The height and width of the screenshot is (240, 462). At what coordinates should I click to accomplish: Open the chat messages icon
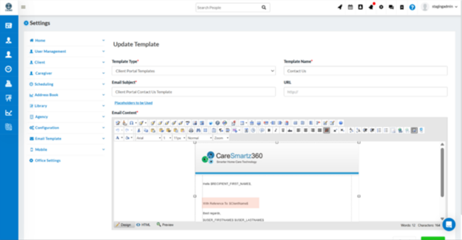[x=391, y=7]
